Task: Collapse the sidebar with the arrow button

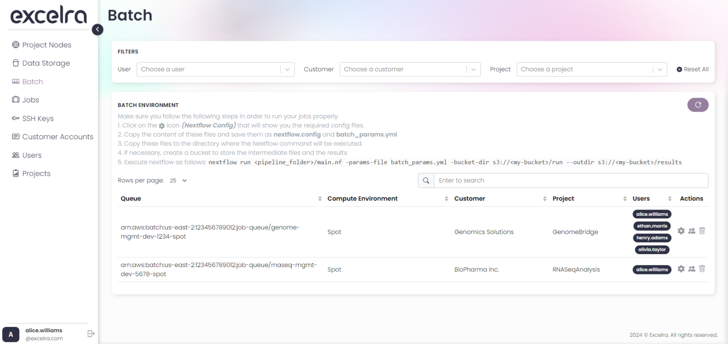Action: pyautogui.click(x=97, y=29)
